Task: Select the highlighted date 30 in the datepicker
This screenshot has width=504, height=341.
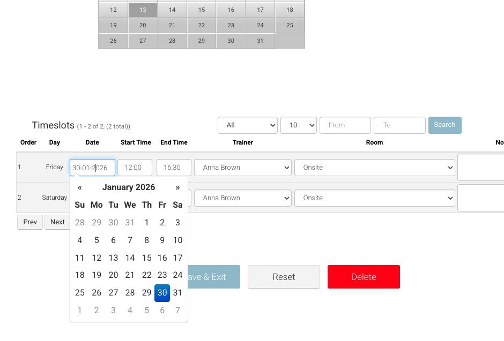Action: (162, 292)
